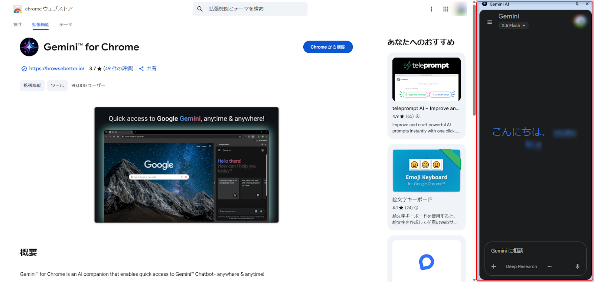Click the Gemini for Chrome title heading

click(x=91, y=47)
